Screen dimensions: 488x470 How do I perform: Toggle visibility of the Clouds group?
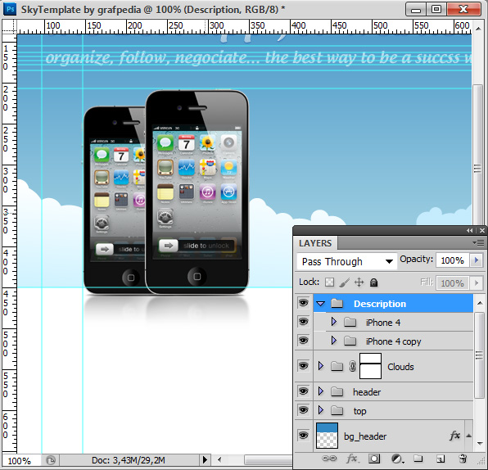304,366
